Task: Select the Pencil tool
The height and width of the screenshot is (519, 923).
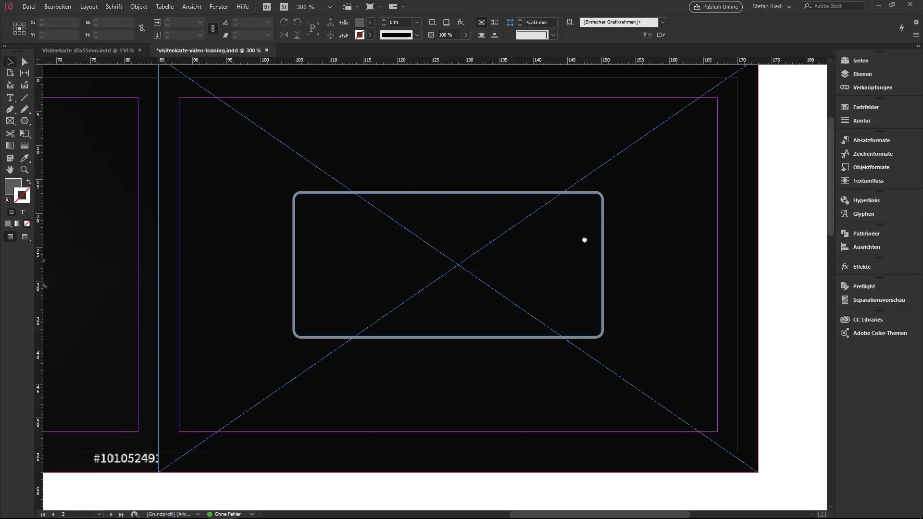Action: click(25, 109)
